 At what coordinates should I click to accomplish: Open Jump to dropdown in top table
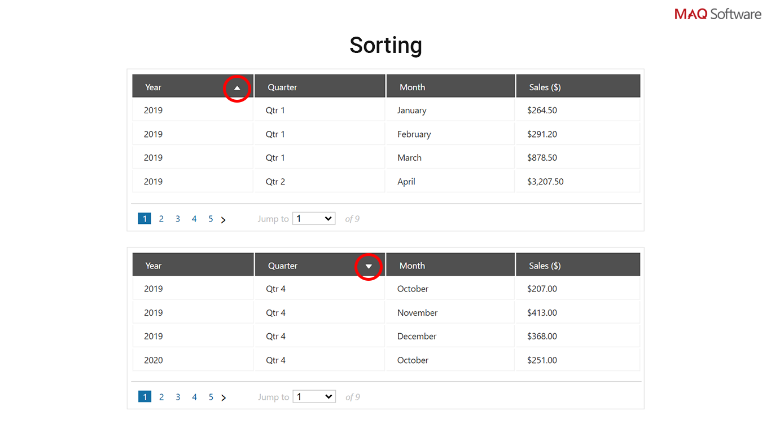(x=314, y=219)
